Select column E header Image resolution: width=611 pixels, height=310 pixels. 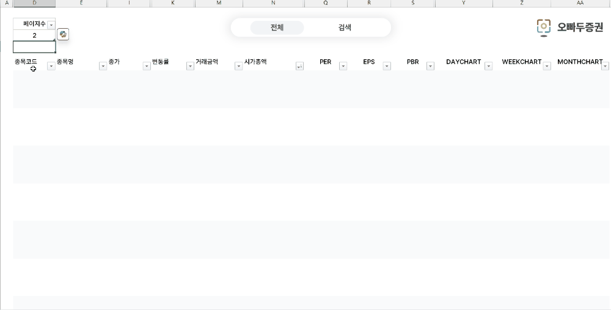81,3
